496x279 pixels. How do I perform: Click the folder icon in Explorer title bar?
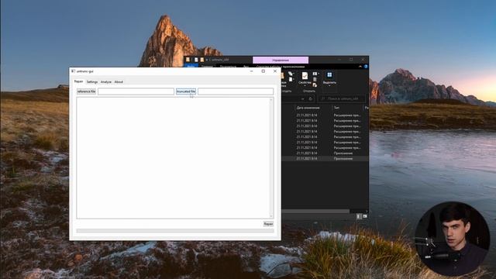(x=188, y=60)
